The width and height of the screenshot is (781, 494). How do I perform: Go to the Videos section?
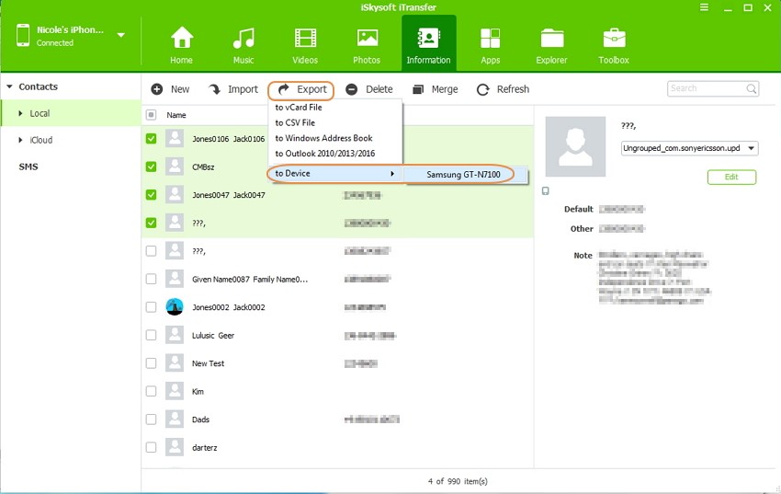[305, 45]
